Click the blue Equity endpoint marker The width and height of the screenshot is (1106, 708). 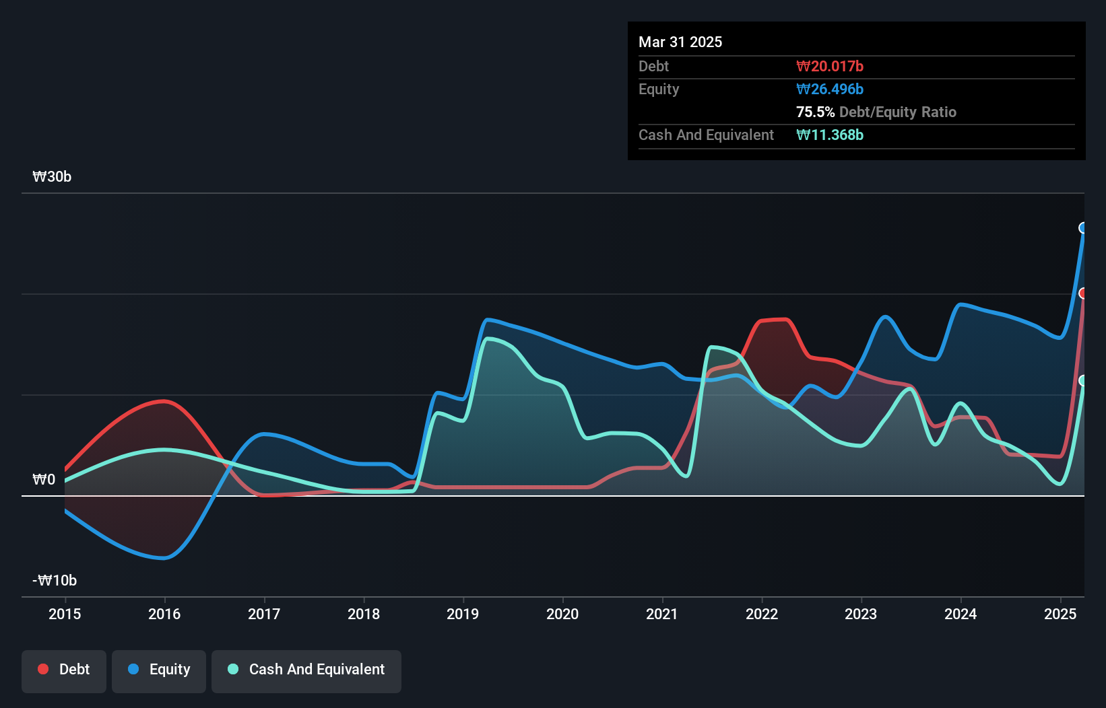click(x=1083, y=227)
